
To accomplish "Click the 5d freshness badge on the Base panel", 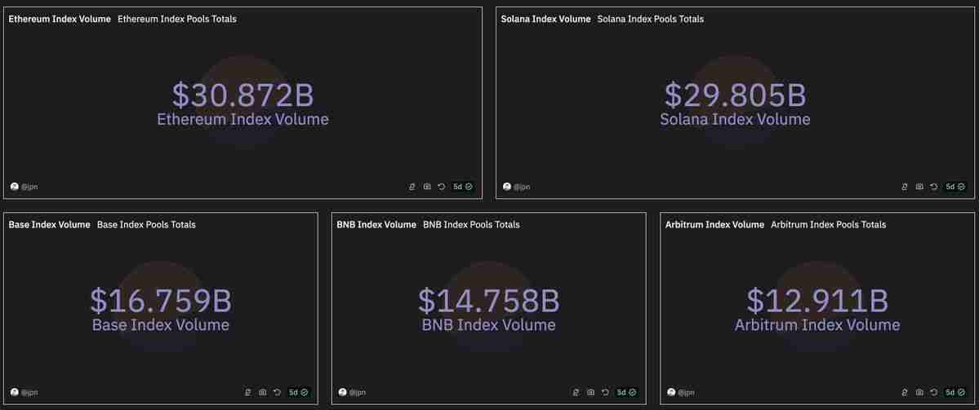I will [x=299, y=392].
